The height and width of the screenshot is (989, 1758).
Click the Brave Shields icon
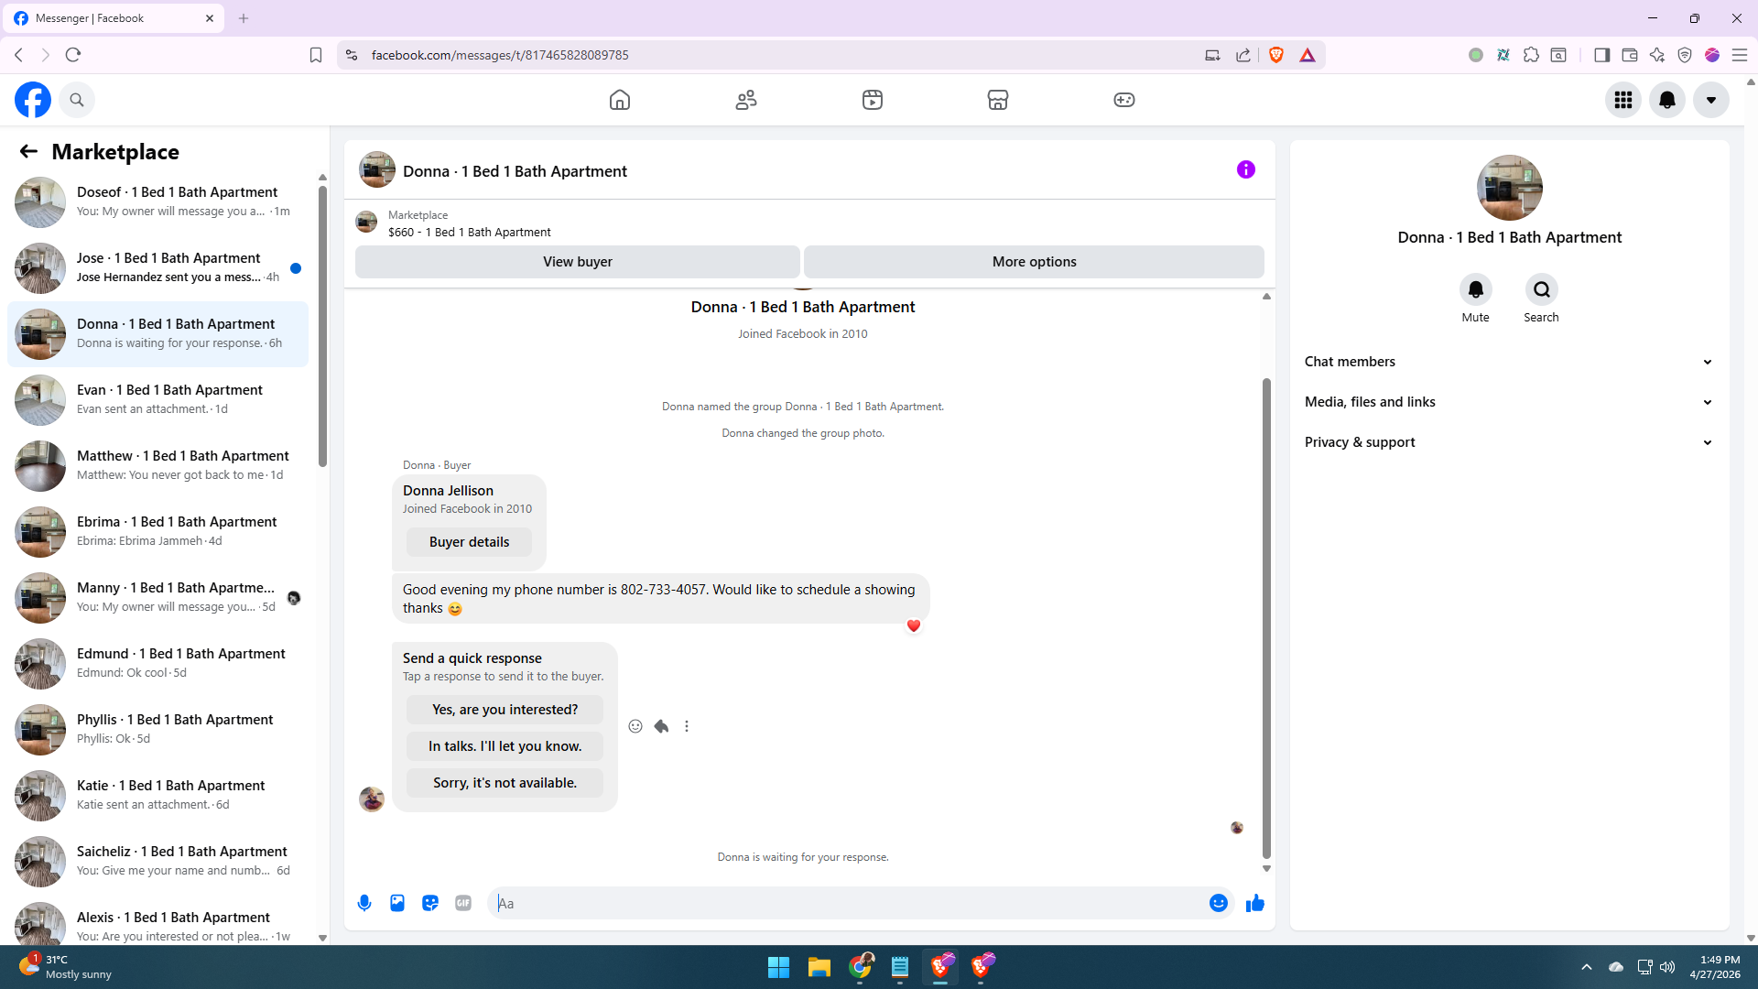click(1276, 55)
